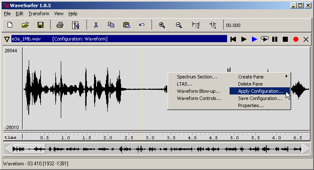The height and width of the screenshot is (170, 314).
Task: Undo the last edit
Action: pyautogui.click(x=142, y=25)
